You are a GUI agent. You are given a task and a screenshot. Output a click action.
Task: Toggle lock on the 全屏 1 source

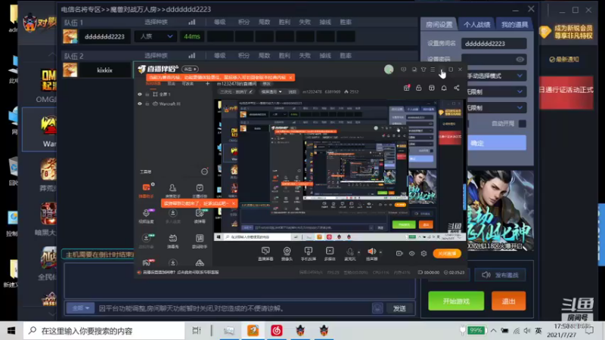click(x=147, y=94)
